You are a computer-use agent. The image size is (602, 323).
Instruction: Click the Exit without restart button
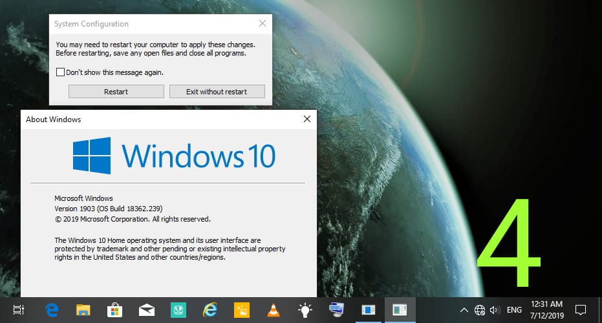tap(217, 92)
